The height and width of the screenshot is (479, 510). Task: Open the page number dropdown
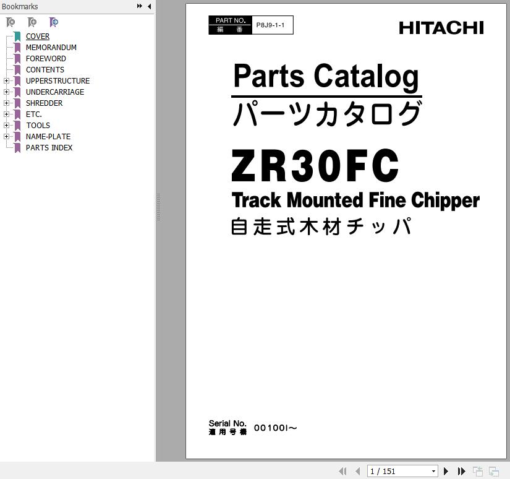pos(433,471)
